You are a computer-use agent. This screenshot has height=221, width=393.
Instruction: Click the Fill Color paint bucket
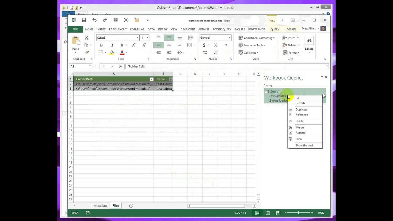111,52
